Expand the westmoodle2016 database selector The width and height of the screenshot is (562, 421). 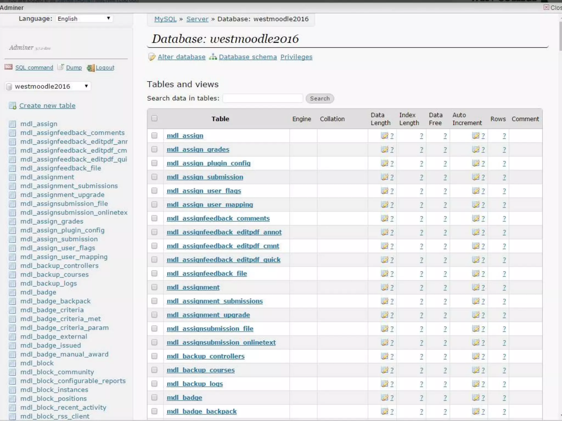coord(48,86)
